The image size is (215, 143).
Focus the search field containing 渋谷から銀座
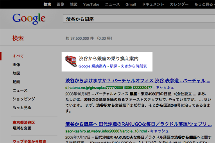pyautogui.click(x=139, y=19)
